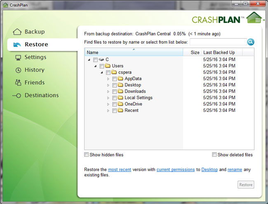Click the Restore button
268x204 pixels.
coord(246,185)
